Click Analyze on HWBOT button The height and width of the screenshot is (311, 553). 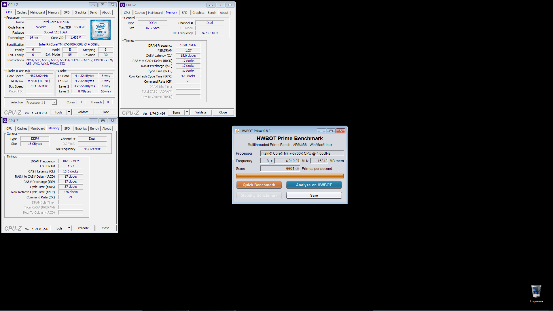point(314,185)
